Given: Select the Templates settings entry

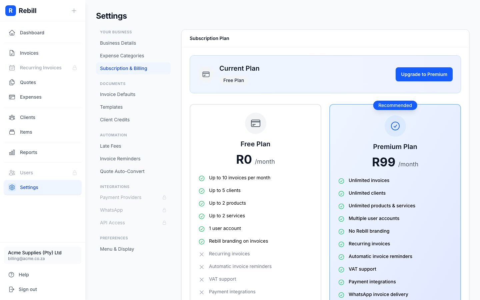Looking at the screenshot, I should 111,107.
